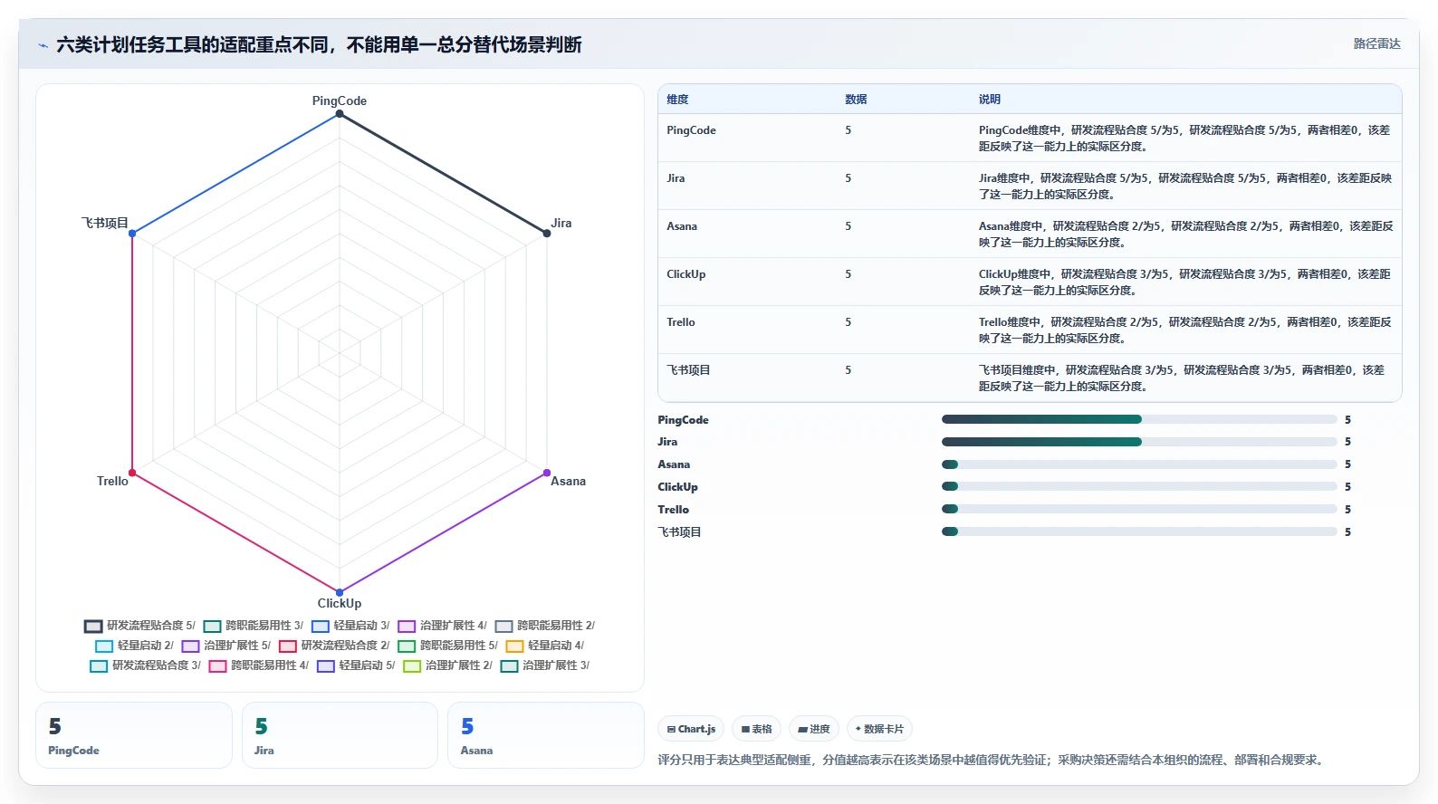Hide the 研发流程贴合度 3/ dataset in legend
Image resolution: width=1438 pixels, height=804 pixels.
[145, 665]
